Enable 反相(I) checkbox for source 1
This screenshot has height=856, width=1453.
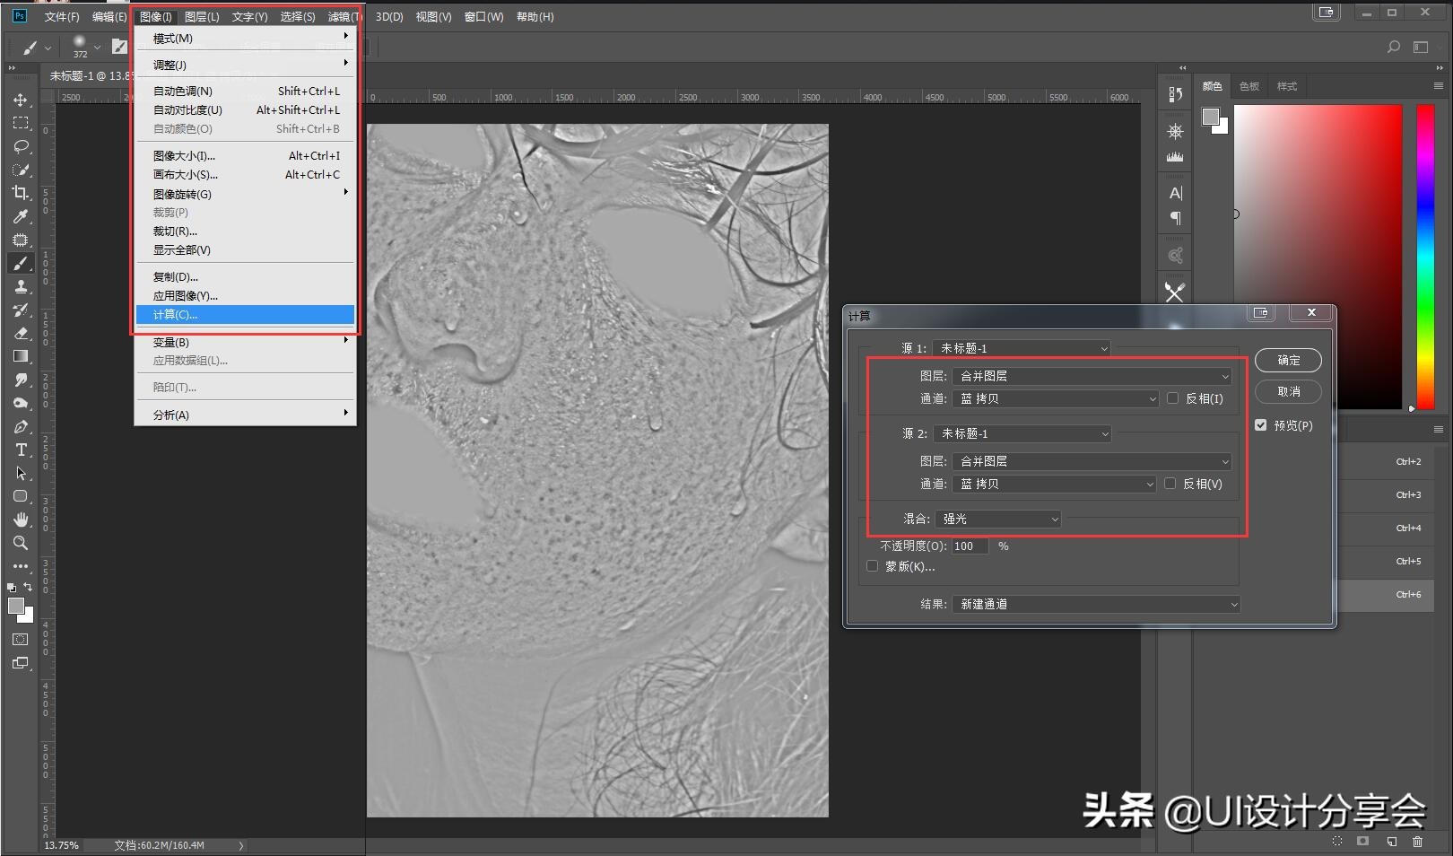[x=1172, y=398]
